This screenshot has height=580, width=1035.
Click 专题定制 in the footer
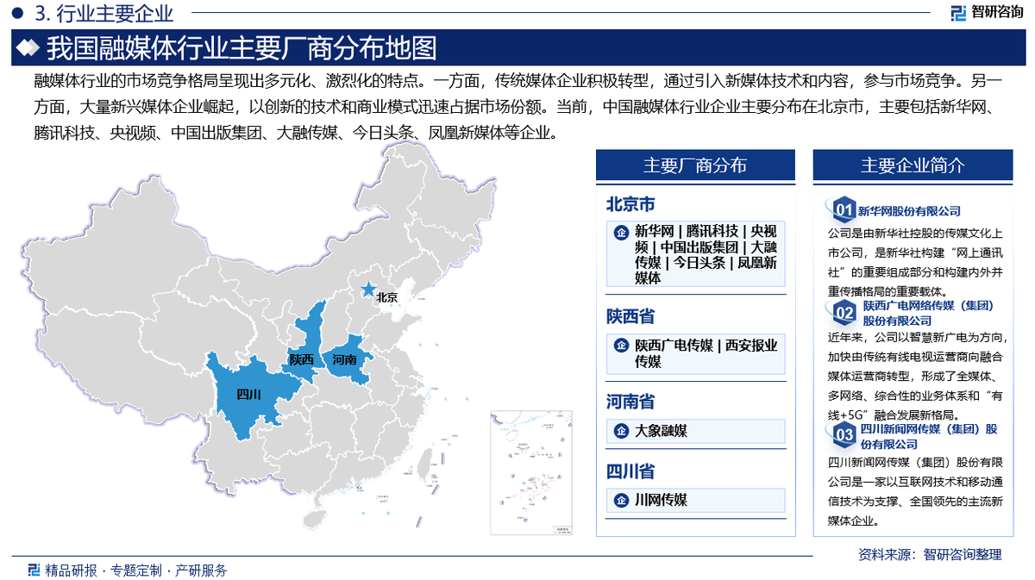pos(135,570)
